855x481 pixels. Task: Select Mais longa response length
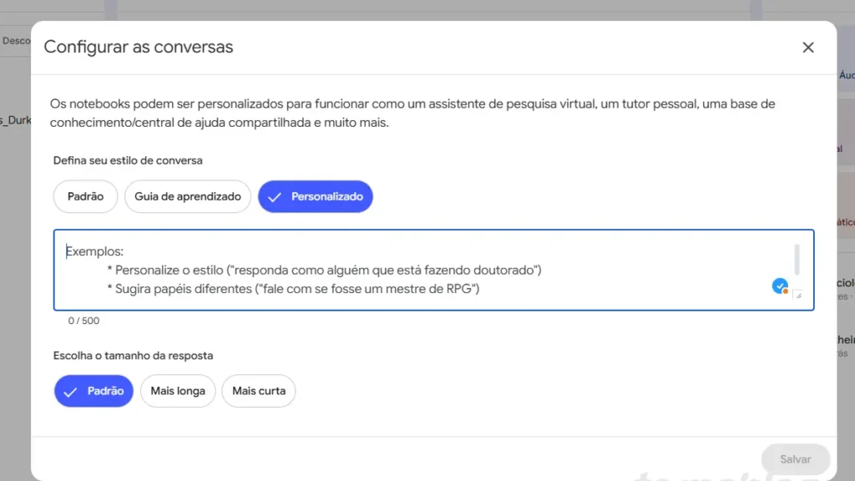(x=178, y=390)
